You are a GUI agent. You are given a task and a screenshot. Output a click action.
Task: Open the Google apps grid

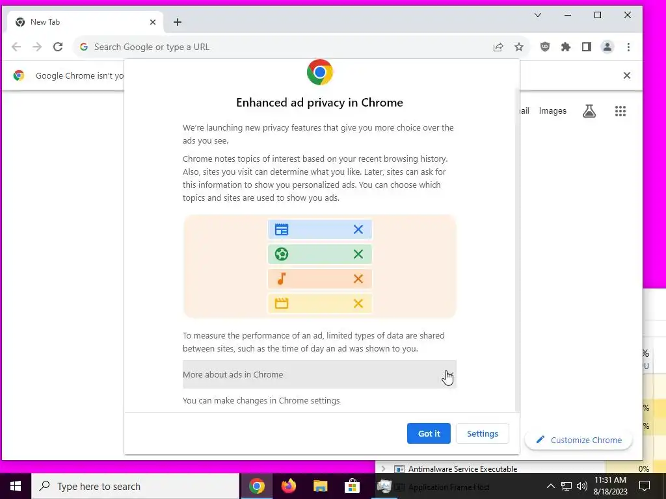click(x=620, y=110)
